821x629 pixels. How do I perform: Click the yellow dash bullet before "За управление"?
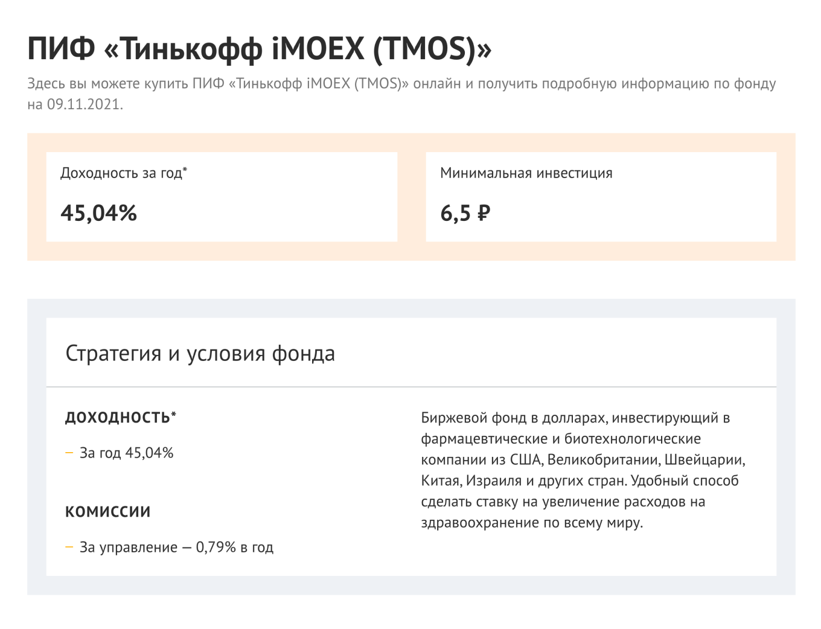(x=69, y=547)
